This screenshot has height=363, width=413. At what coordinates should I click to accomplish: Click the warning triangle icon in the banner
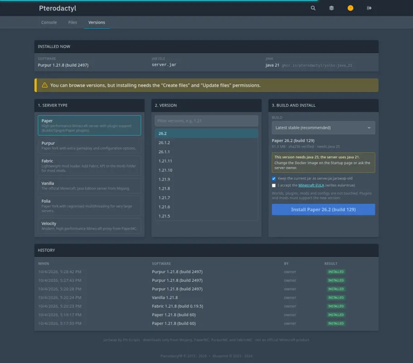click(44, 85)
